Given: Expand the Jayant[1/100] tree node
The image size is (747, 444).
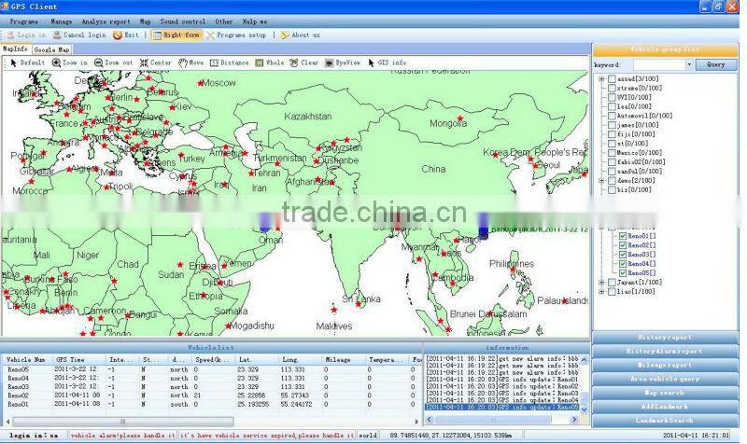Looking at the screenshot, I should [601, 283].
